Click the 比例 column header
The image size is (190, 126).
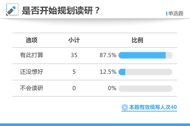[x=137, y=40]
